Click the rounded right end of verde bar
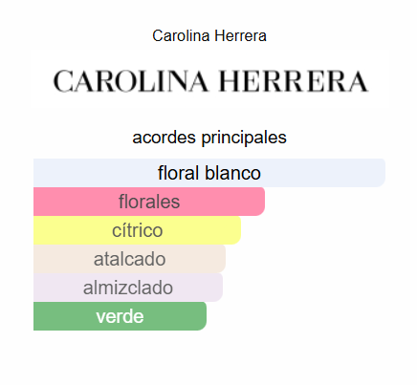This screenshot has width=417, height=385. click(x=202, y=316)
